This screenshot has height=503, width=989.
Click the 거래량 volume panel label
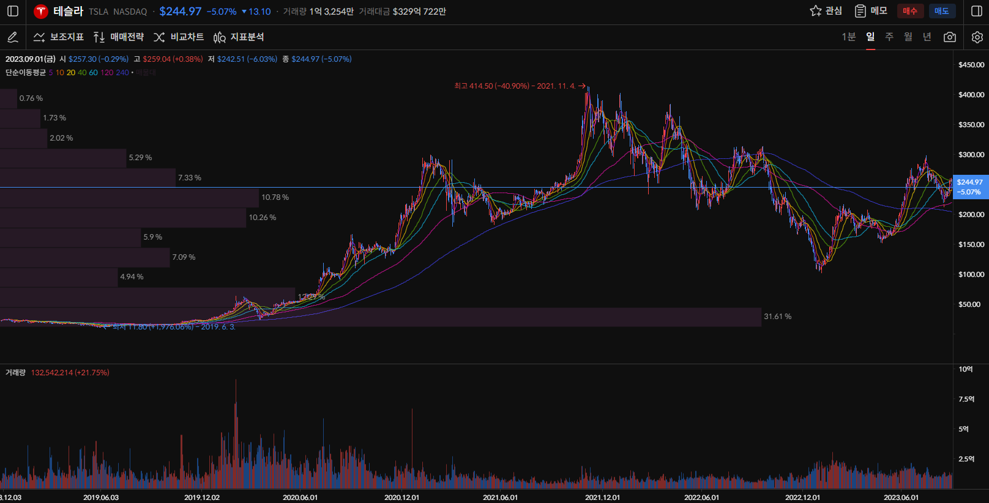[16, 373]
